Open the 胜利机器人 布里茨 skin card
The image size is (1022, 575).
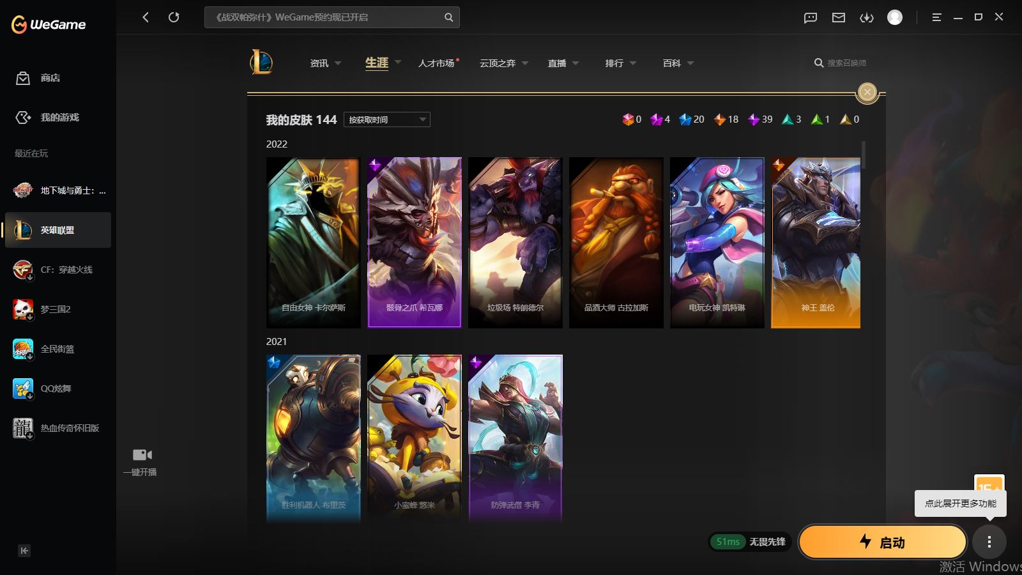[x=314, y=440]
